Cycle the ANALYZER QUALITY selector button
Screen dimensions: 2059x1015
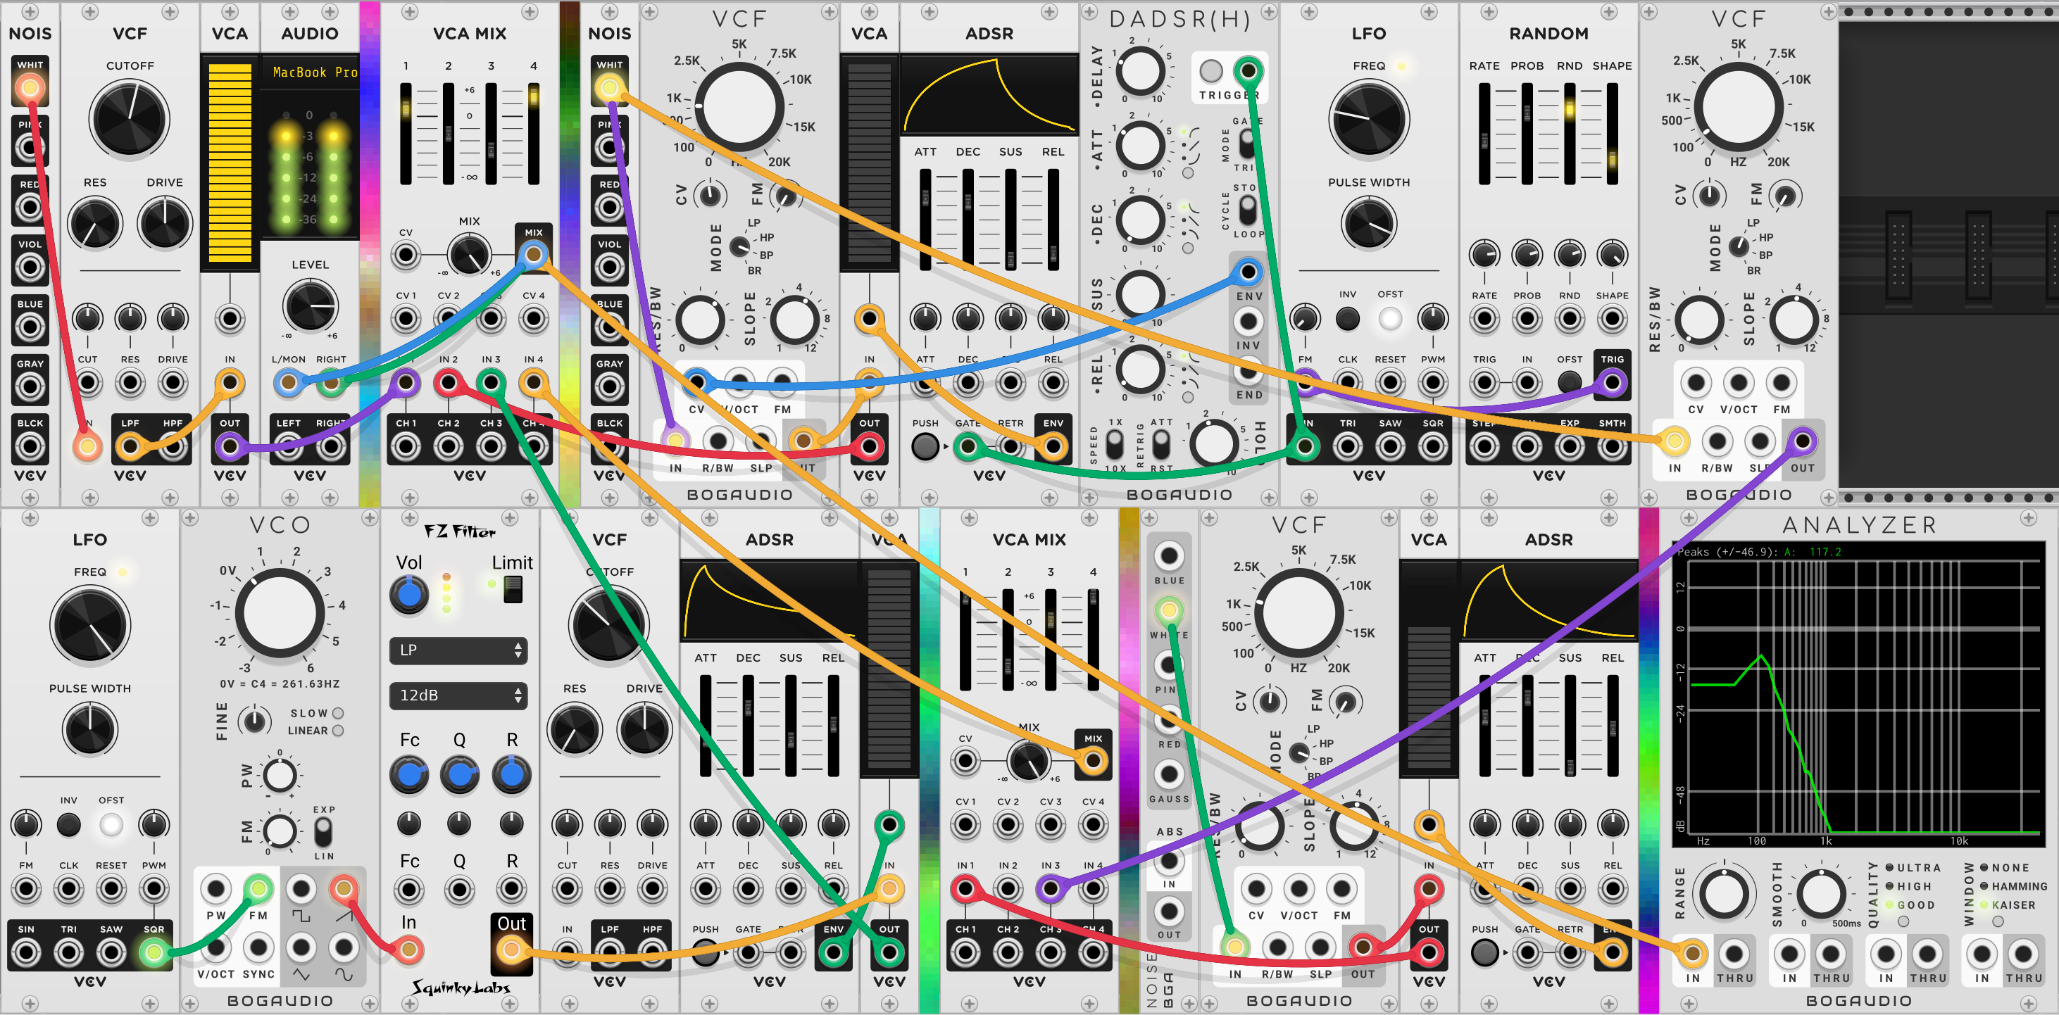[x=1903, y=921]
